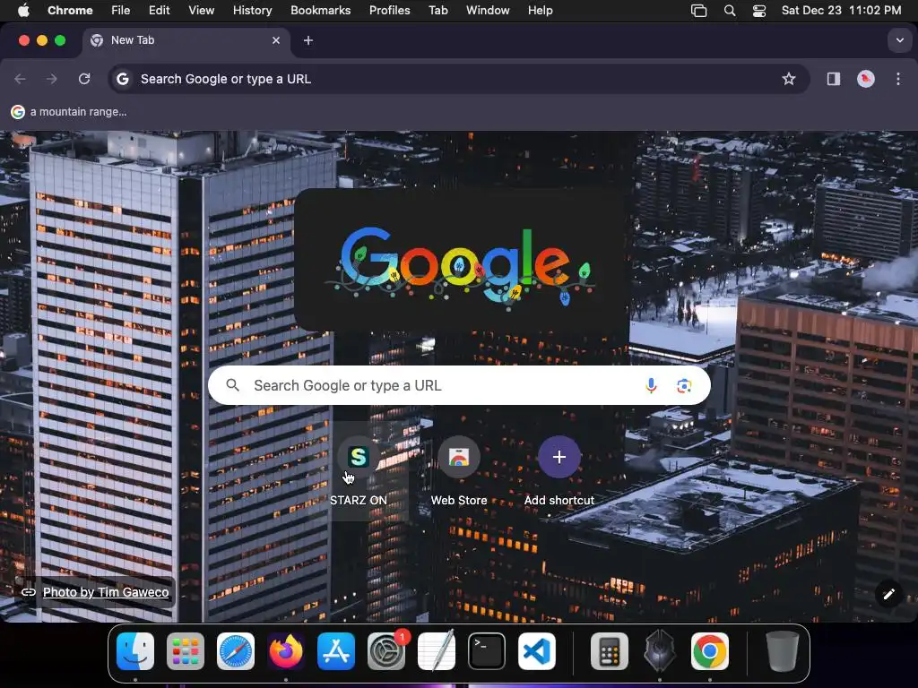Open the Chrome application menu
This screenshot has width=918, height=688.
(x=70, y=11)
